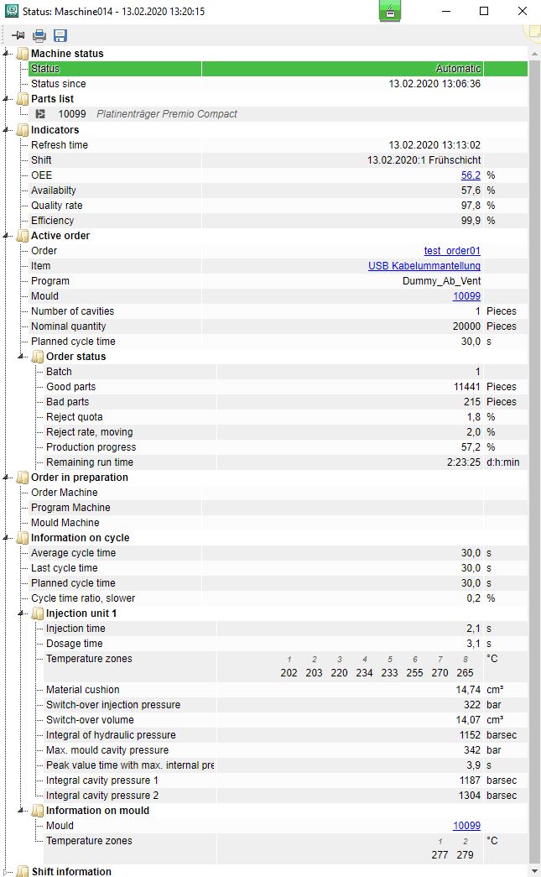Click the Order in preparation folder icon
Image resolution: width=541 pixels, height=877 pixels.
pyautogui.click(x=23, y=478)
